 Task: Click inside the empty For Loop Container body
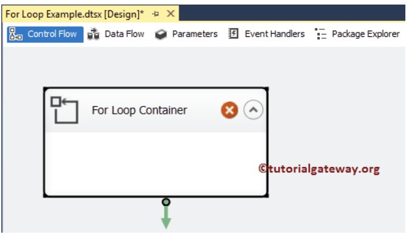pyautogui.click(x=156, y=163)
